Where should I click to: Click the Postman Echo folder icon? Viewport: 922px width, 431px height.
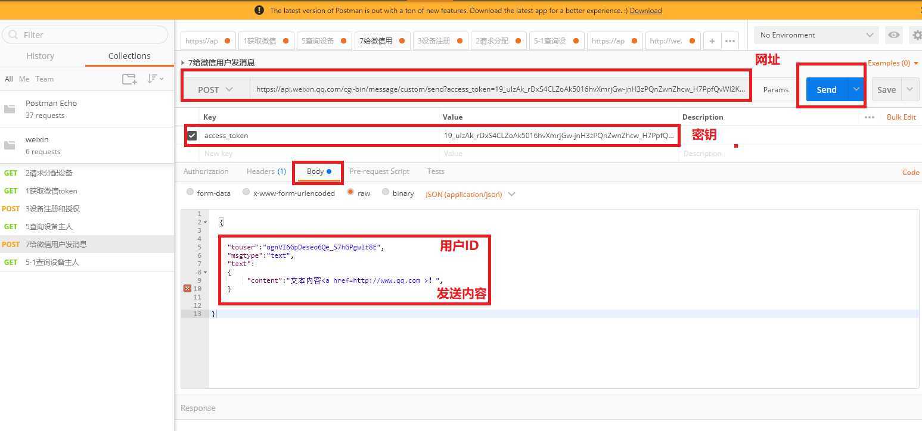[10, 109]
